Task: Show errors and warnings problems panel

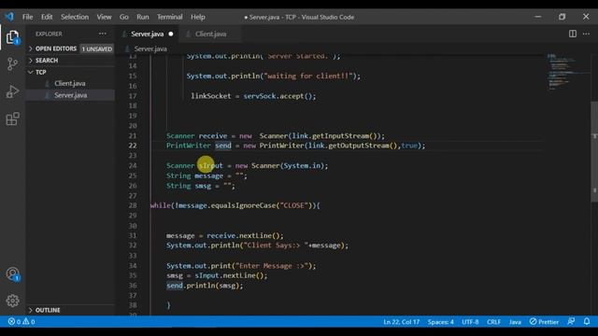Action: (21, 321)
